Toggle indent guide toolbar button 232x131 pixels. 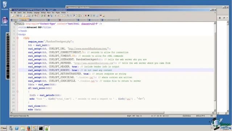tap(74, 16)
